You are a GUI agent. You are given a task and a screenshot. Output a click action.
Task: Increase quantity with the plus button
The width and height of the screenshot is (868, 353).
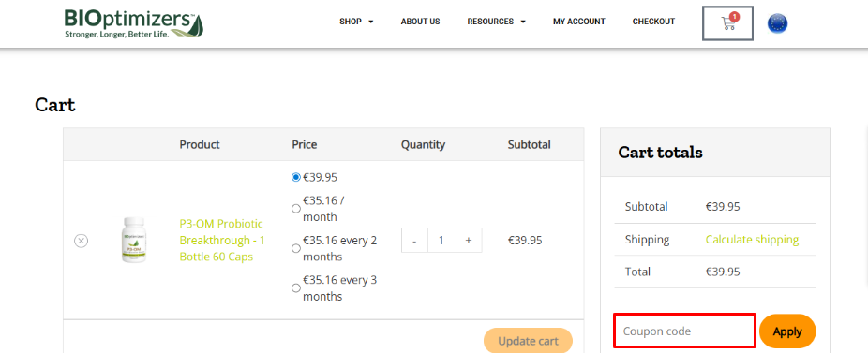pos(469,240)
